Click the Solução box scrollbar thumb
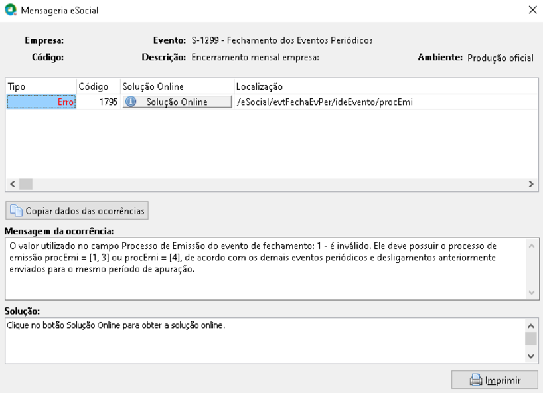This screenshot has height=393, width=543. 531,339
